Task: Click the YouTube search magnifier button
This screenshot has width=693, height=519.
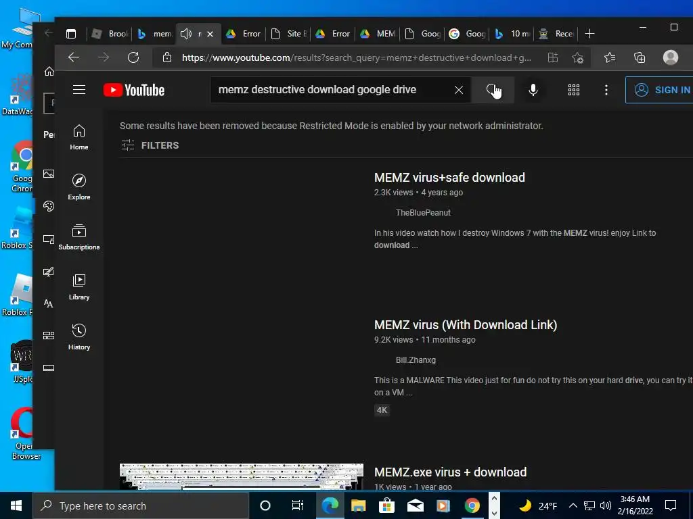Action: pos(493,90)
